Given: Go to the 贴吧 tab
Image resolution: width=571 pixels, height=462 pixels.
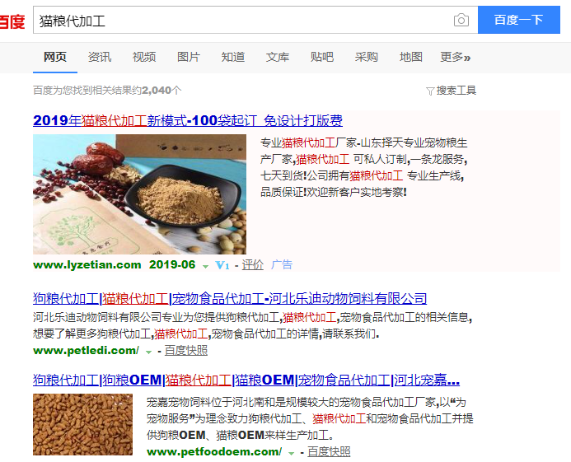Looking at the screenshot, I should click(322, 57).
